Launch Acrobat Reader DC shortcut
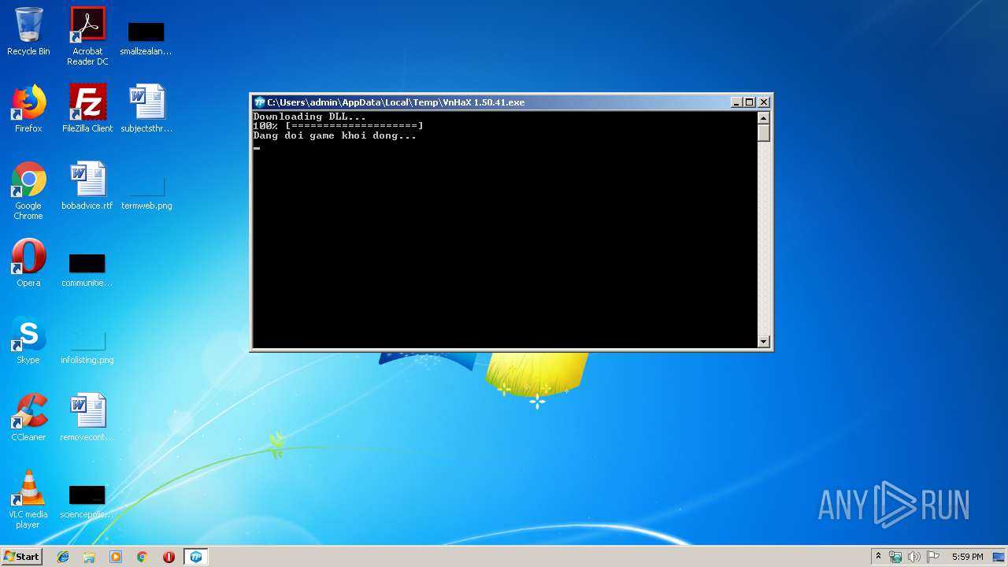The image size is (1008, 567). click(87, 36)
